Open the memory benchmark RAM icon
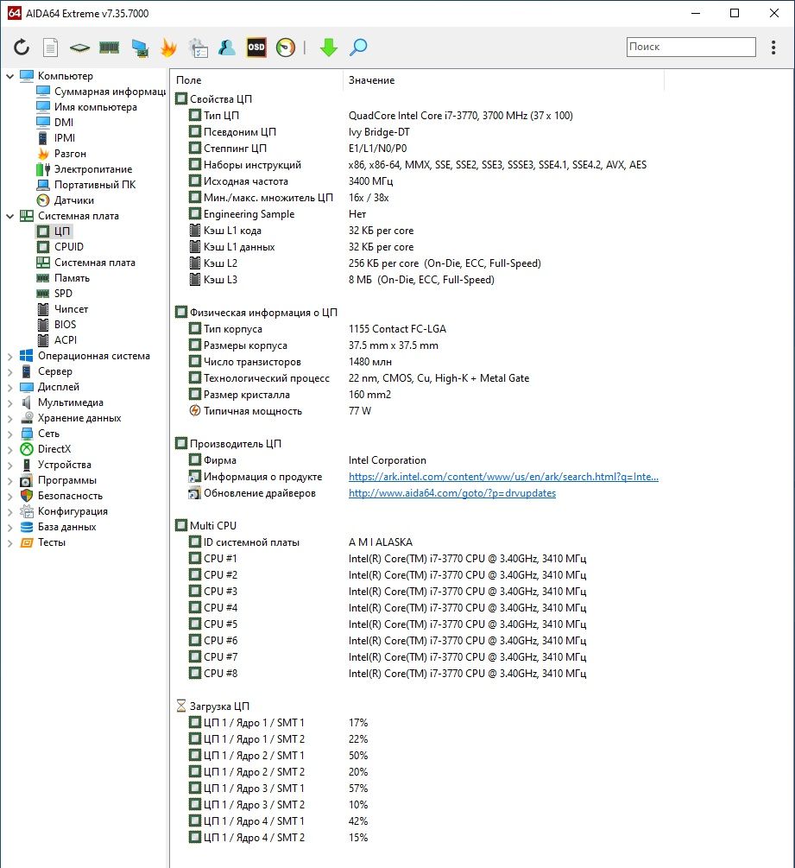 (x=109, y=48)
